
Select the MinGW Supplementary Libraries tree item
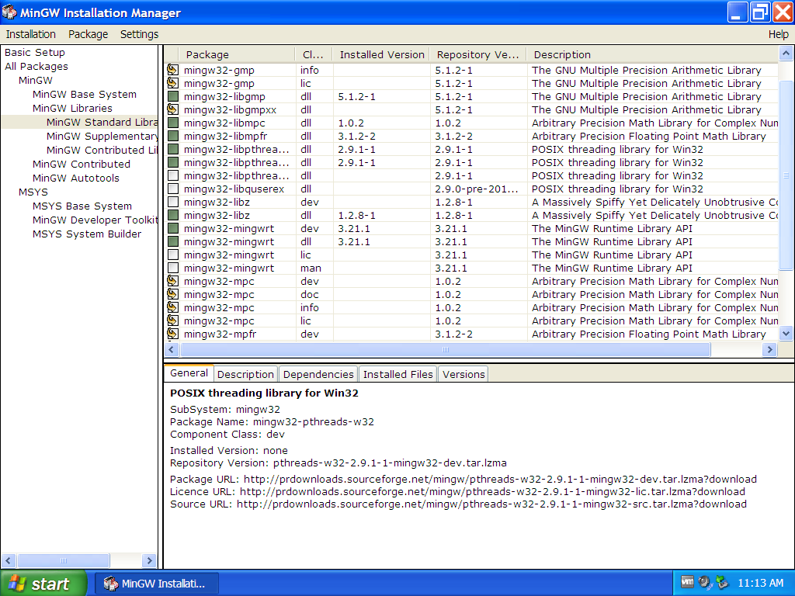(x=102, y=136)
